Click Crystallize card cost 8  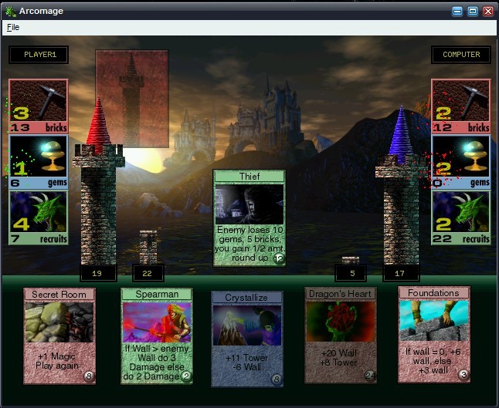277,379
